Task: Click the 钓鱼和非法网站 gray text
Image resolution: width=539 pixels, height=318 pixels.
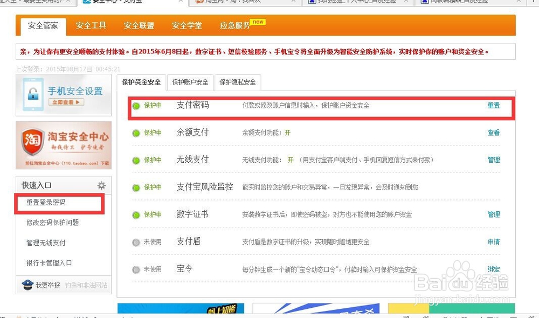Action: click(x=86, y=285)
